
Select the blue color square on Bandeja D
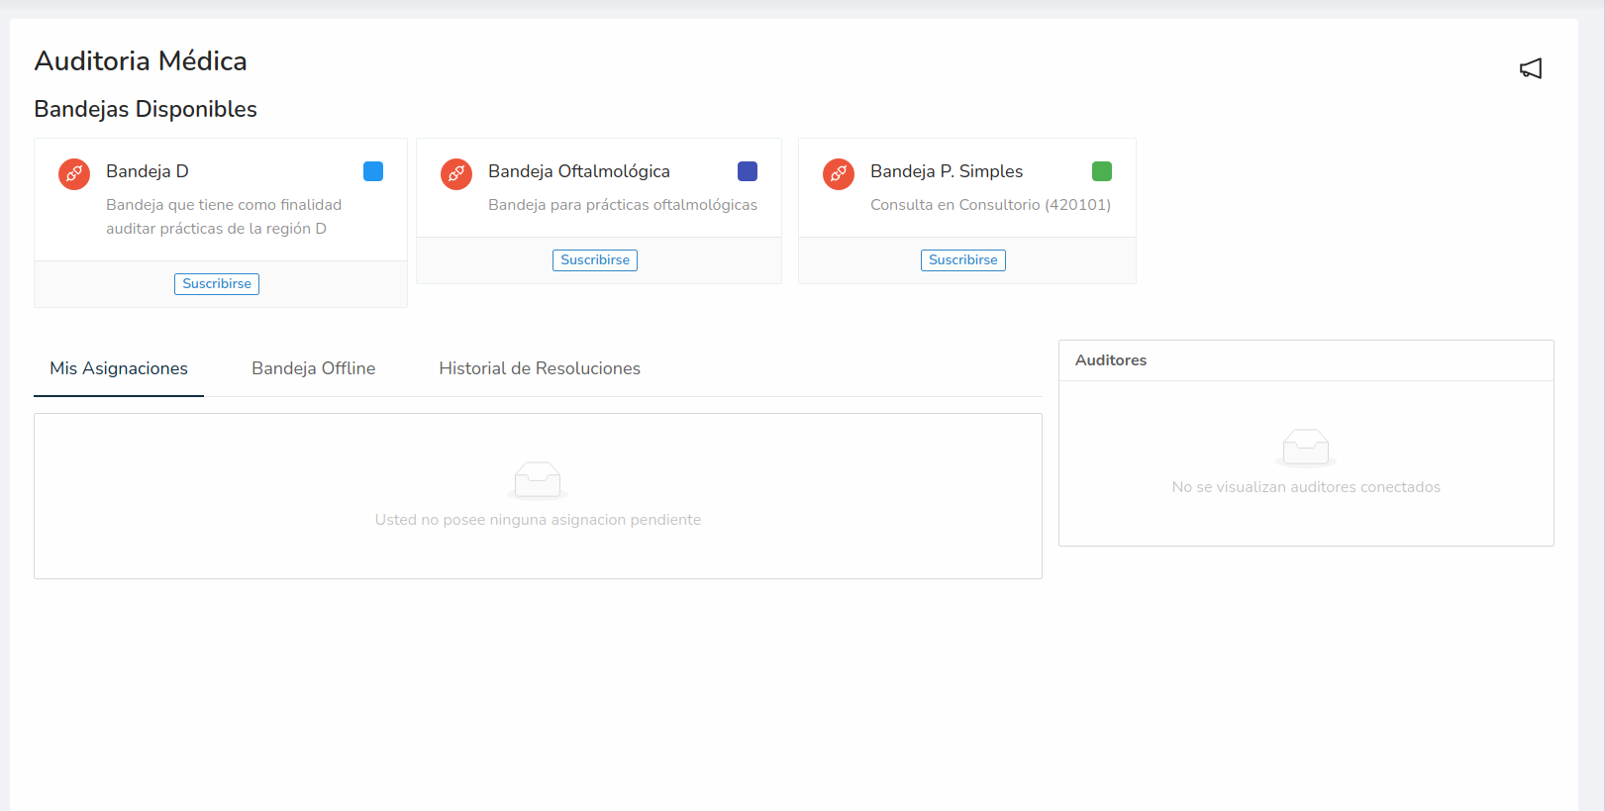[x=373, y=171]
